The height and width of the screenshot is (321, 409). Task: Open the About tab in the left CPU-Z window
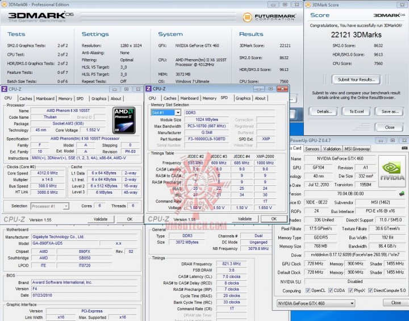116,98
